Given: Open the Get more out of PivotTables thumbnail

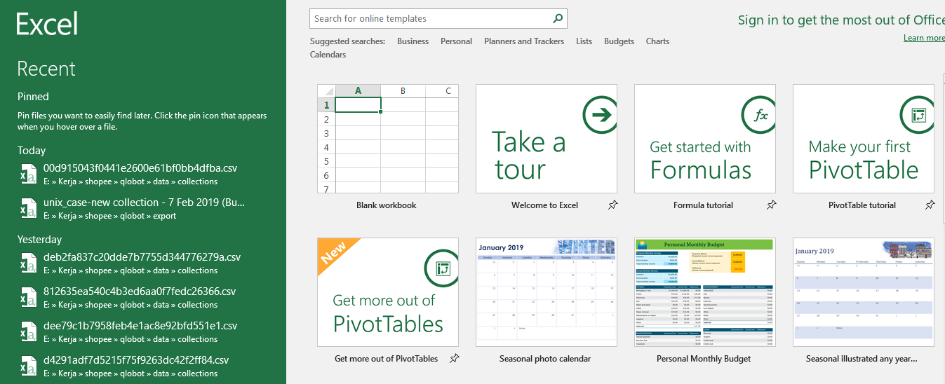Looking at the screenshot, I should point(388,292).
